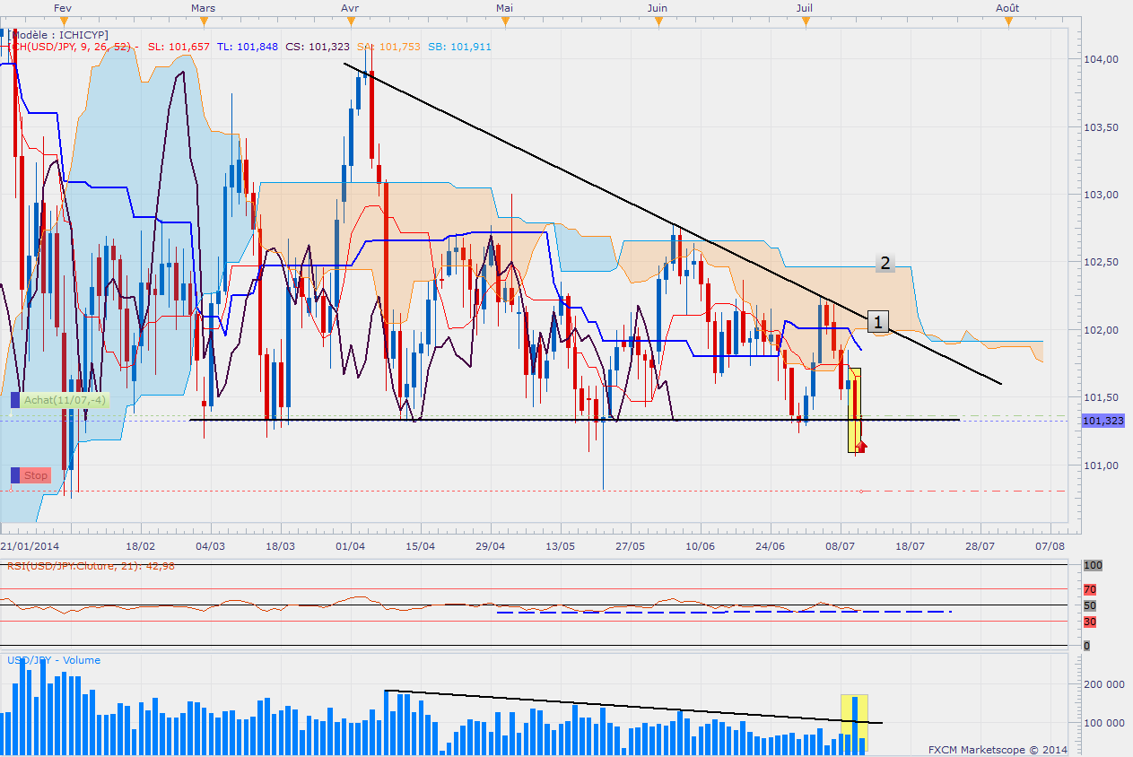This screenshot has width=1133, height=757.
Task: Click the RSI 70 level label
Action: point(1090,589)
